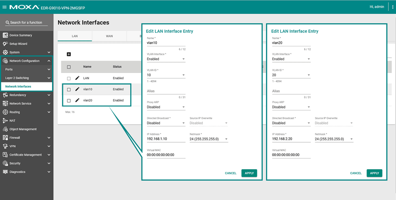Toggle the select-all checkbox in table header

point(69,67)
